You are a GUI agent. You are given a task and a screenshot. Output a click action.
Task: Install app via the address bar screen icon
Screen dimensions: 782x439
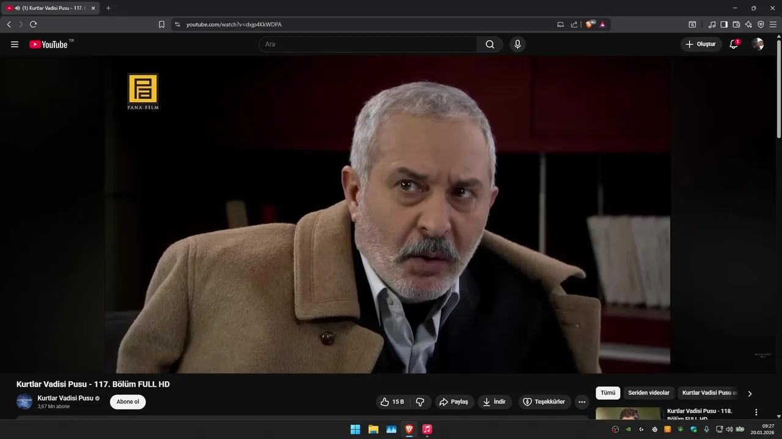click(560, 24)
